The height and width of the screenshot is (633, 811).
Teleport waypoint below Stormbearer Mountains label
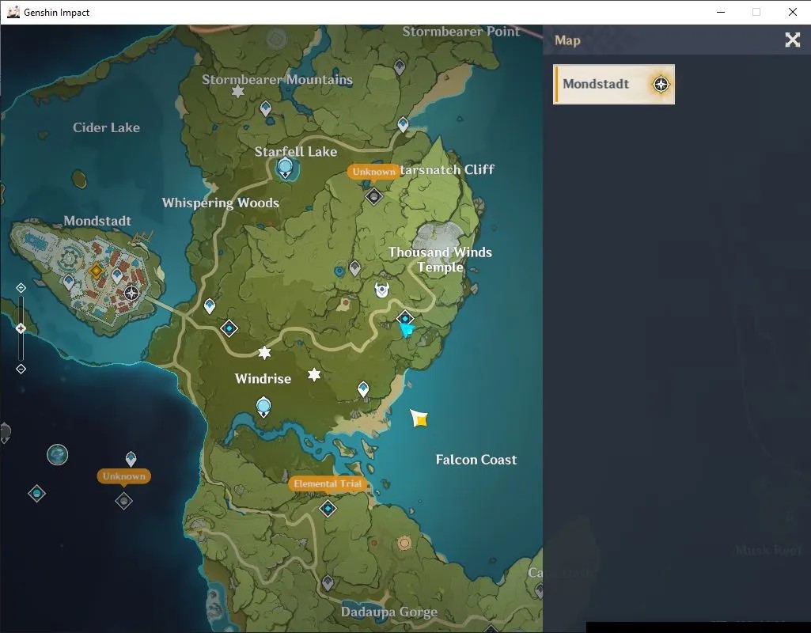coord(265,108)
